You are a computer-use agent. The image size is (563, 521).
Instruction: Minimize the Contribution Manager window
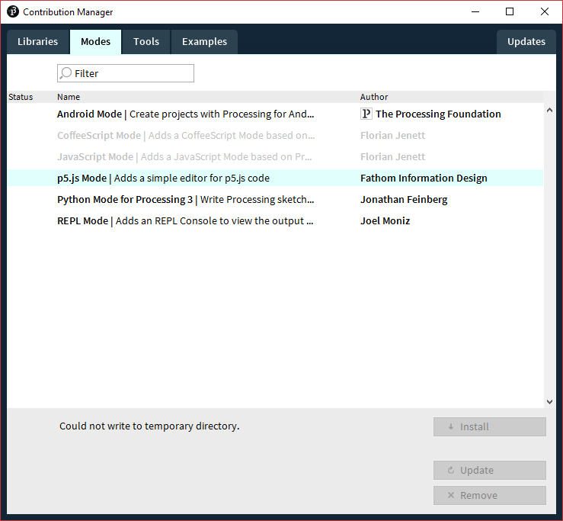tap(475, 12)
